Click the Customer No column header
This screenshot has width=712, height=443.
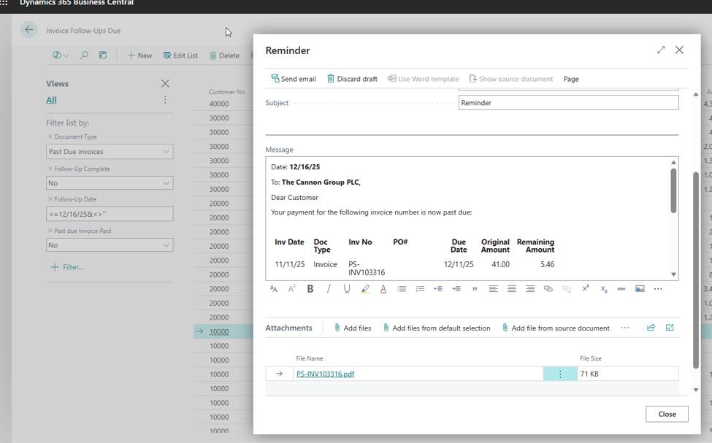(226, 92)
